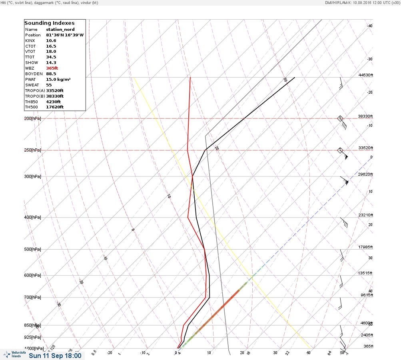Click the 250[hPa] pressure label
The height and width of the screenshot is (360, 401).
coord(32,150)
